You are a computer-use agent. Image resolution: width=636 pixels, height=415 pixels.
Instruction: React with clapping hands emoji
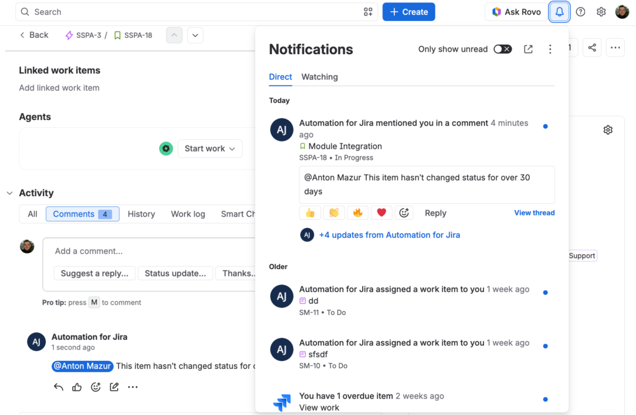(334, 212)
